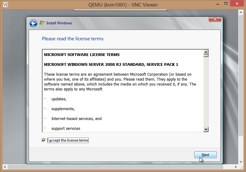246x172 pixels.
Task: Click the Windows flag logo icon
Action: pos(42,23)
